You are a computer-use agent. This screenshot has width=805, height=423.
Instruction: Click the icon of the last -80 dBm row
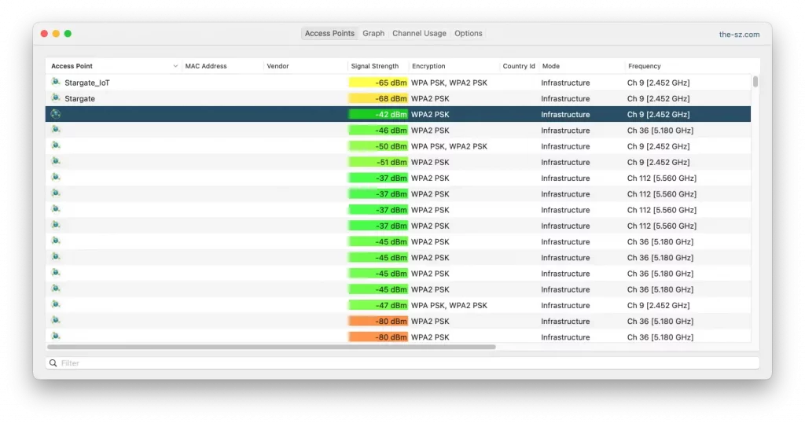point(56,337)
